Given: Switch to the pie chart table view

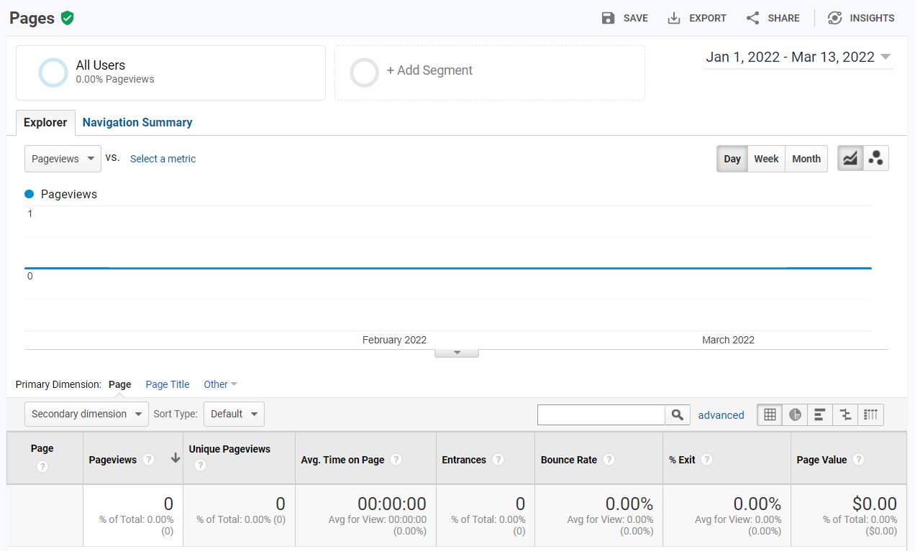Looking at the screenshot, I should click(x=794, y=415).
